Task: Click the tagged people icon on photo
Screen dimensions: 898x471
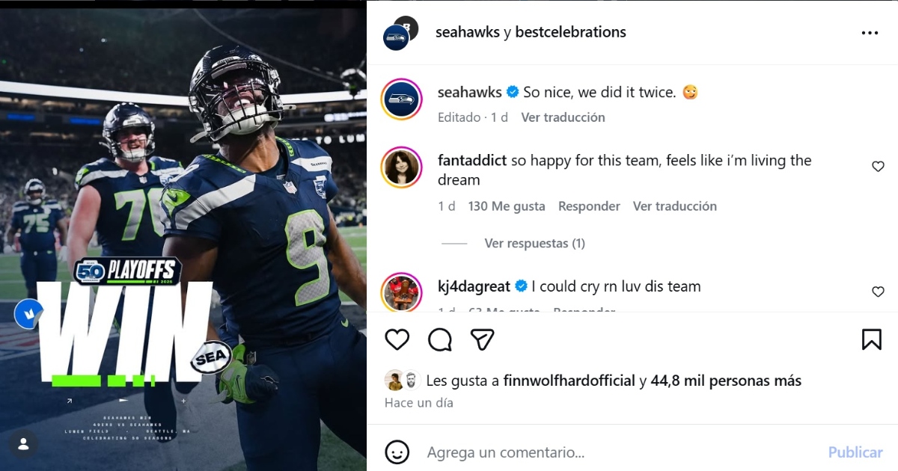Action: point(23,444)
